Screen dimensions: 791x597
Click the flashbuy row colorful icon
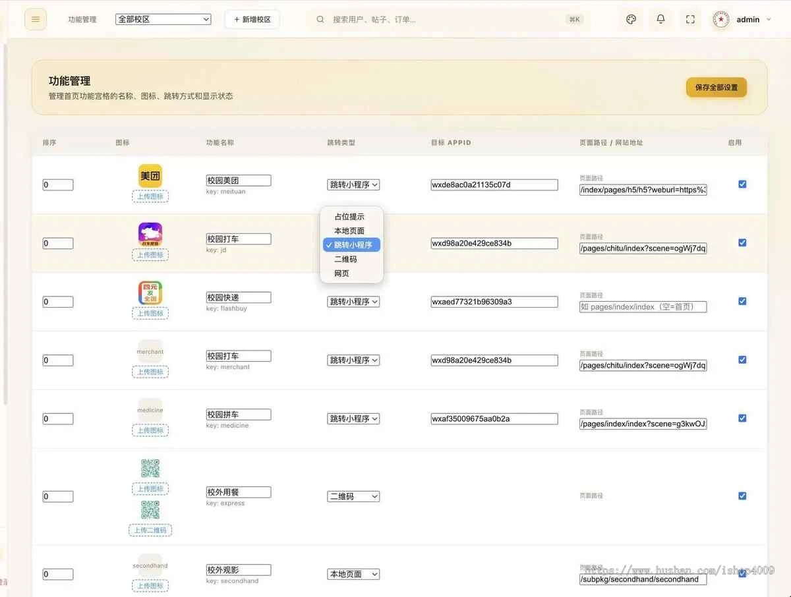point(150,293)
